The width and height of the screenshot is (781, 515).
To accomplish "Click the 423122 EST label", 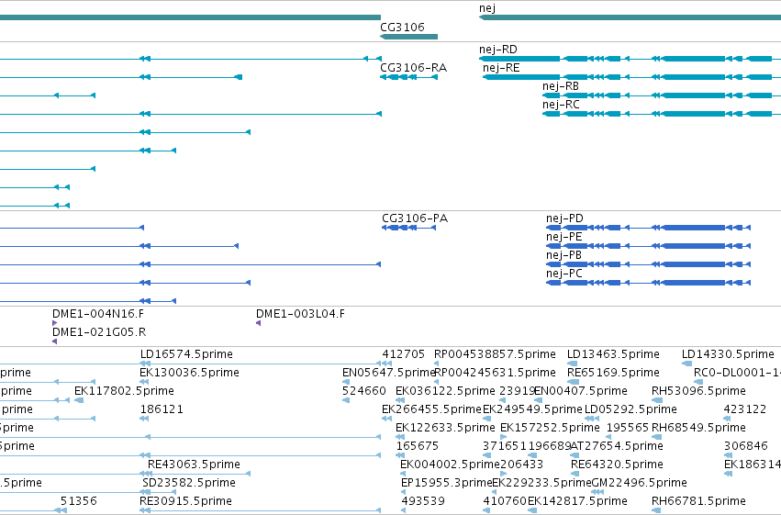I will 745,409.
